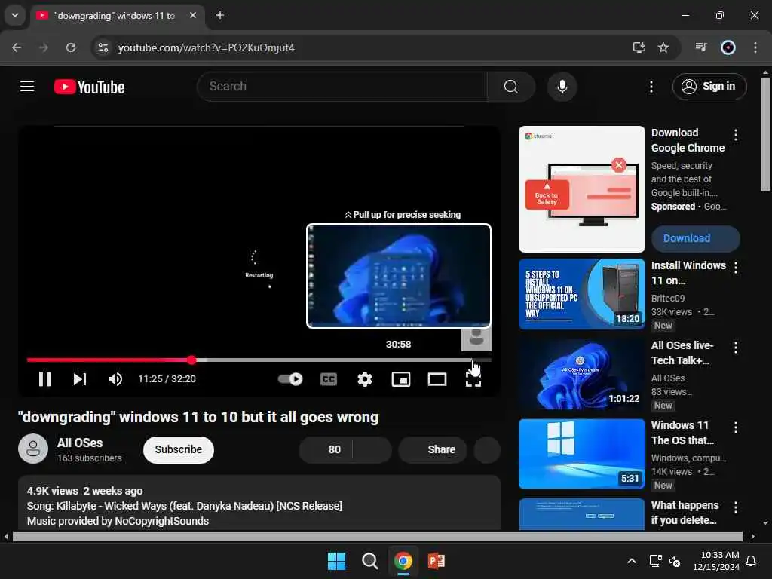Like the video showing 80 likes
772x579 pixels.
(326, 449)
